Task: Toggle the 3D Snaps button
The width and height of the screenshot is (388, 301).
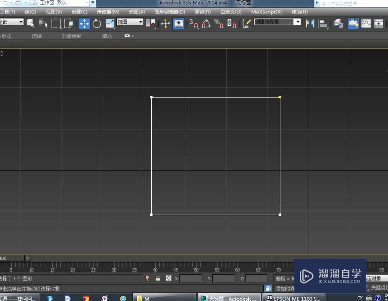Action: pos(193,23)
